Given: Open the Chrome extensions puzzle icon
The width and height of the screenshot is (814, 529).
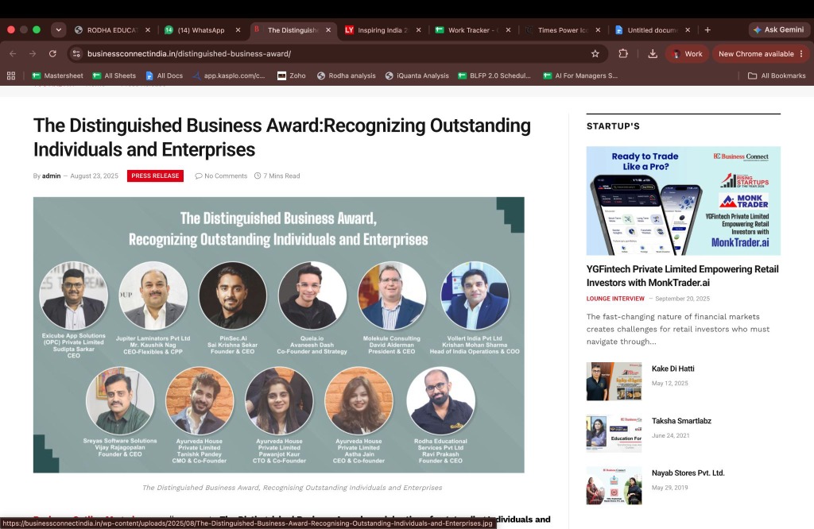Looking at the screenshot, I should pos(623,53).
